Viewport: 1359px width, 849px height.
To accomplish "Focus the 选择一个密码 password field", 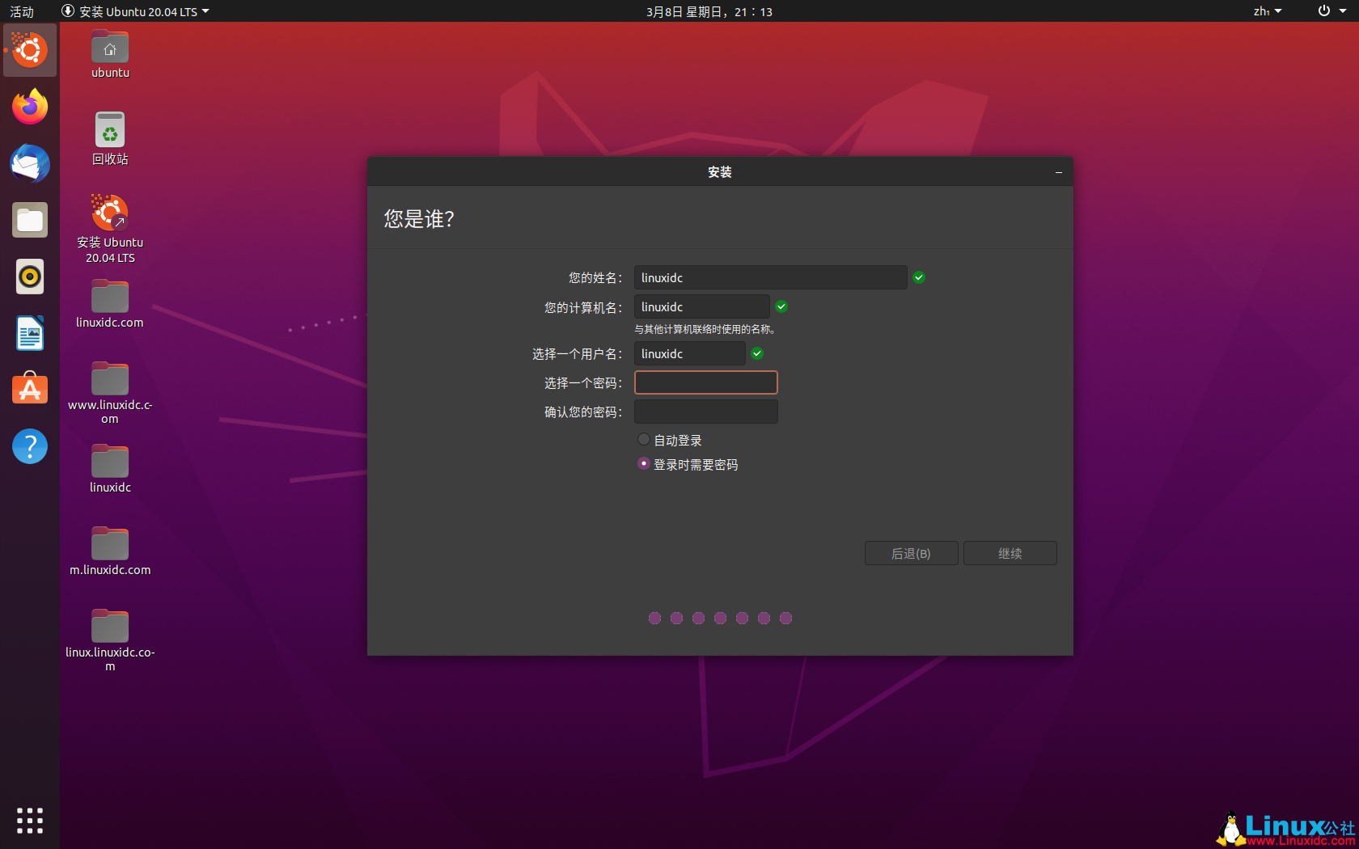I will pyautogui.click(x=705, y=382).
